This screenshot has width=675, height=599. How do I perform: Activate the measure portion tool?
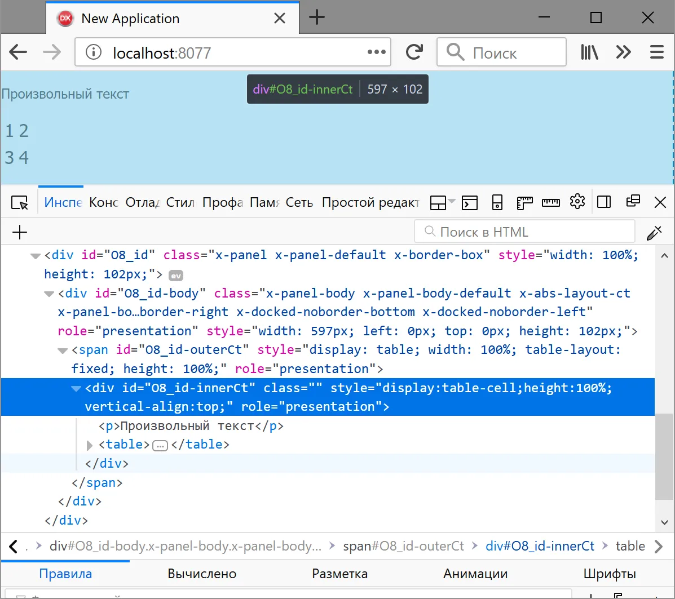550,202
